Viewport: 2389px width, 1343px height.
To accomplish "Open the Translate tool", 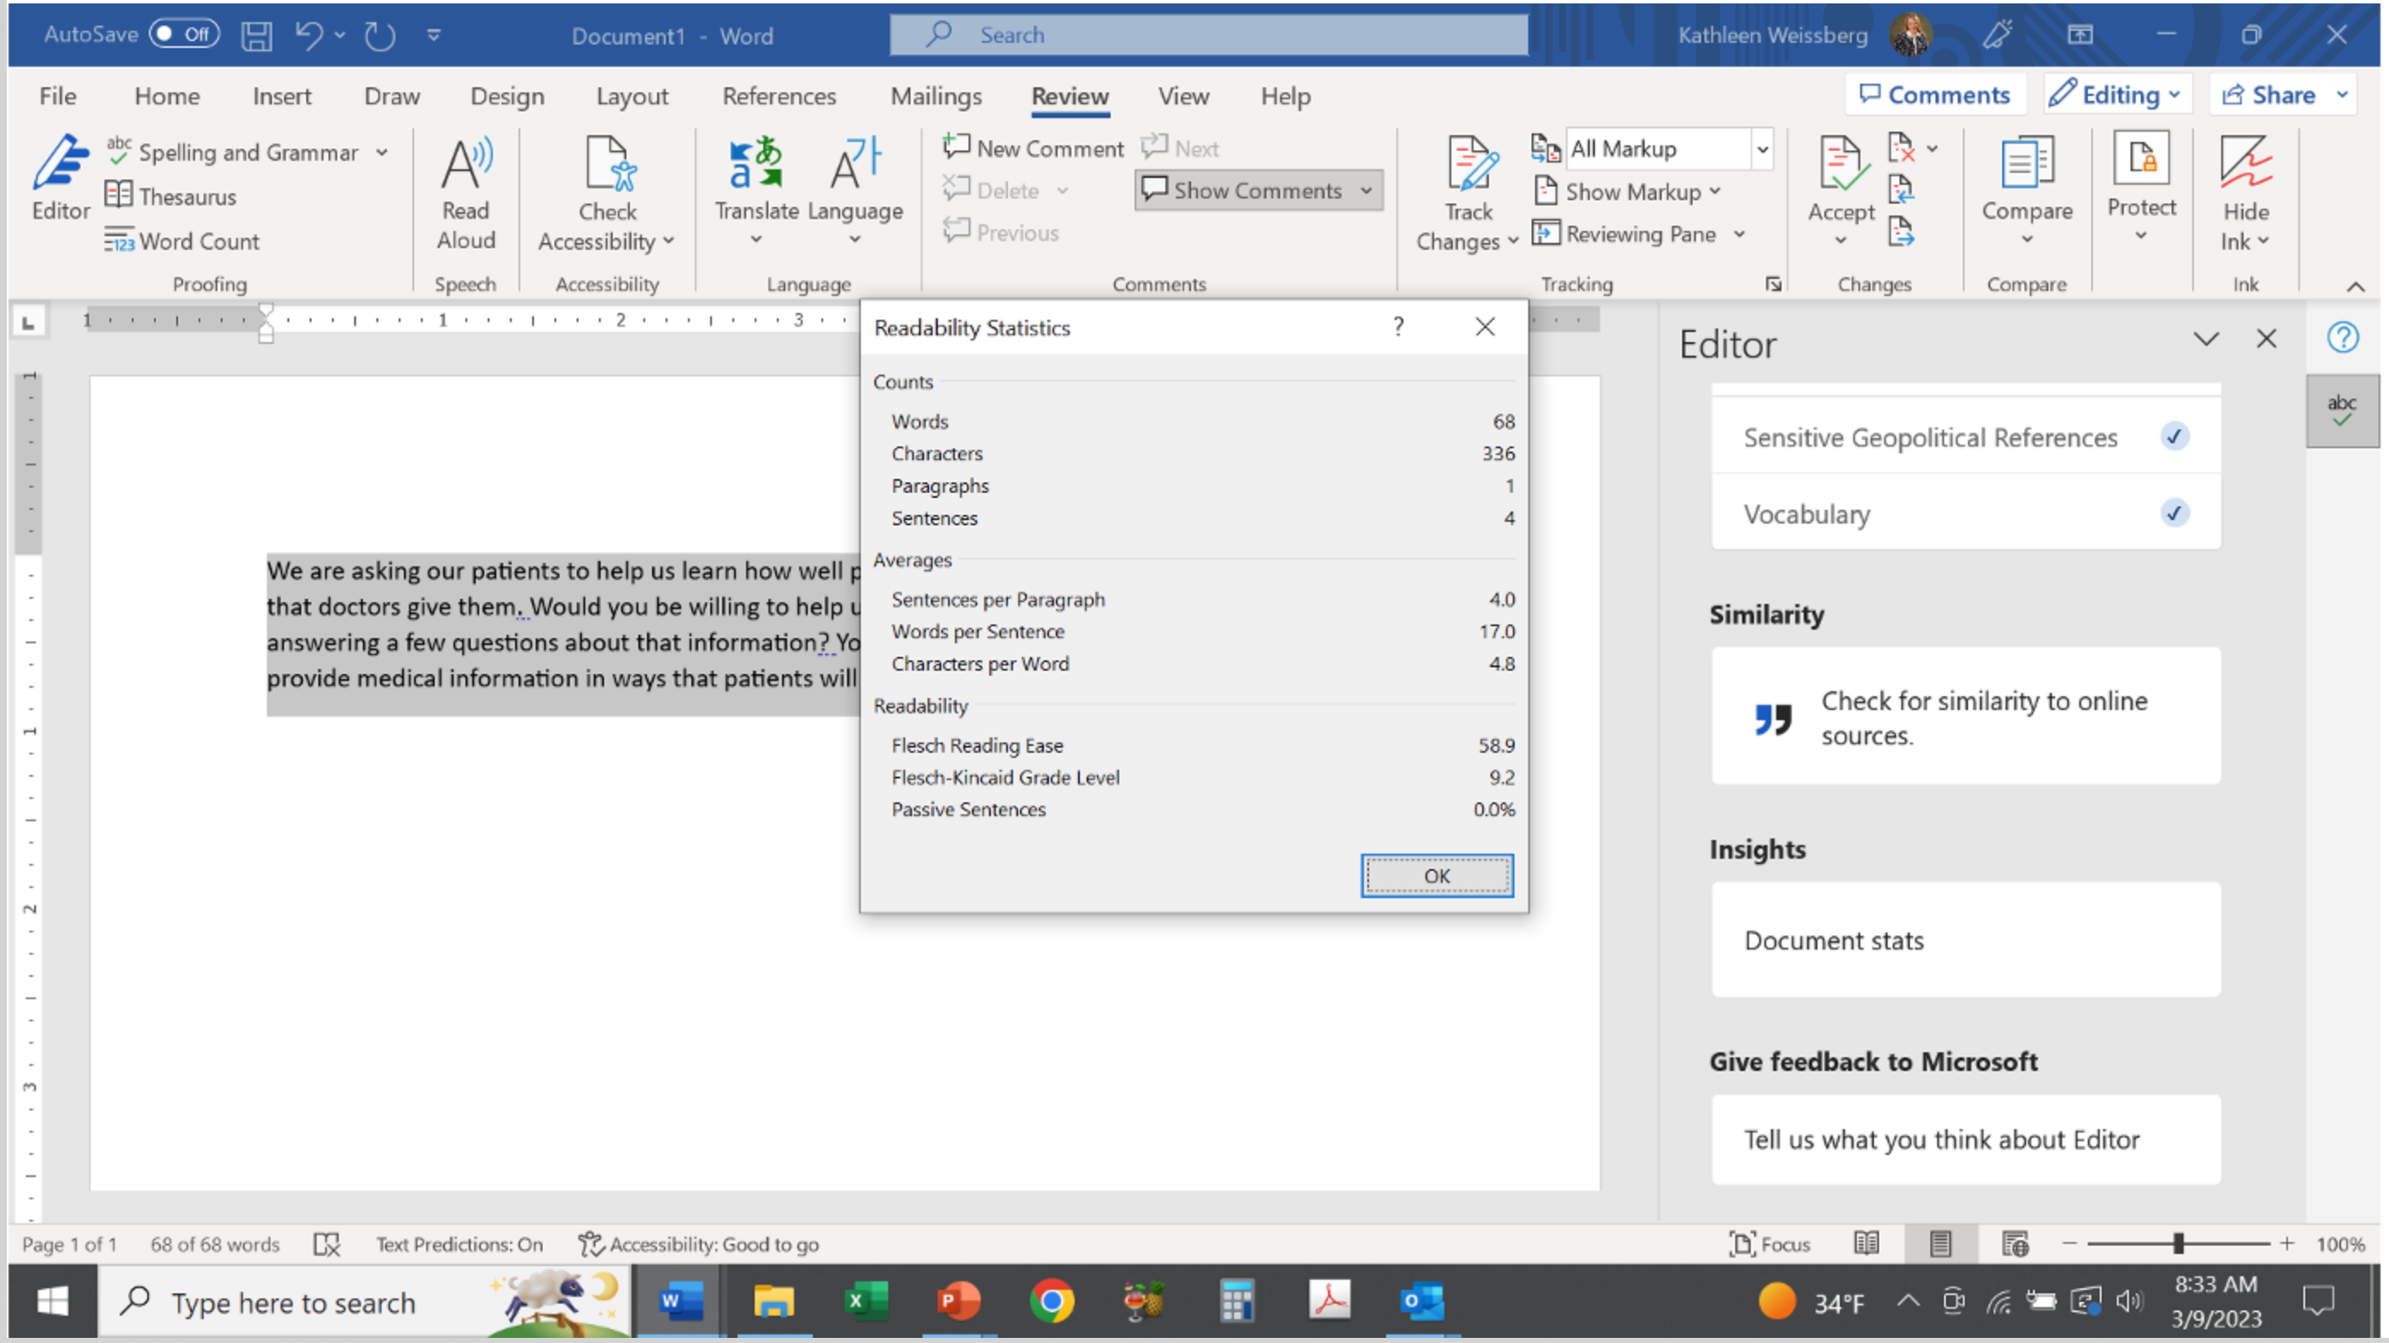I will [756, 190].
